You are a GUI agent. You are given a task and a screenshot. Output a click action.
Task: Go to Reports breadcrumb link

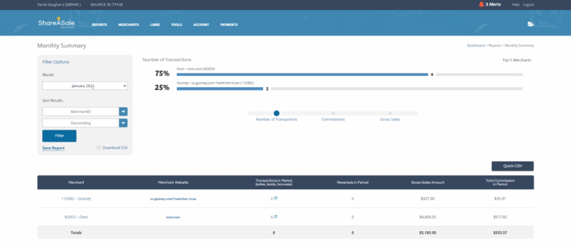[x=494, y=46]
